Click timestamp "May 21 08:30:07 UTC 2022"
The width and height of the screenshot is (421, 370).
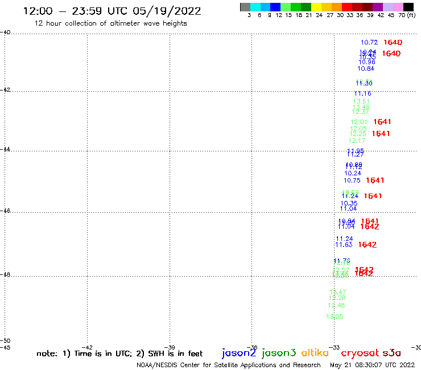click(372, 365)
